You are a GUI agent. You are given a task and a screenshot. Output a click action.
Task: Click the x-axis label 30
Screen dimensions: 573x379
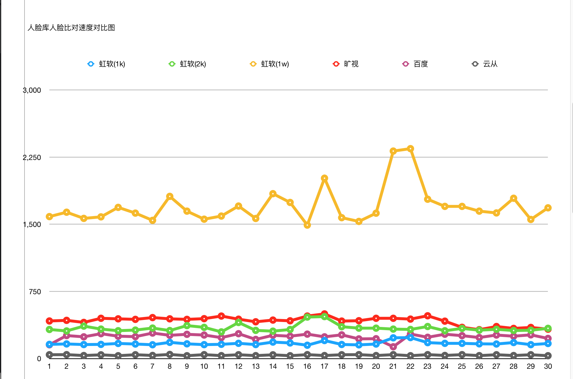[548, 366]
